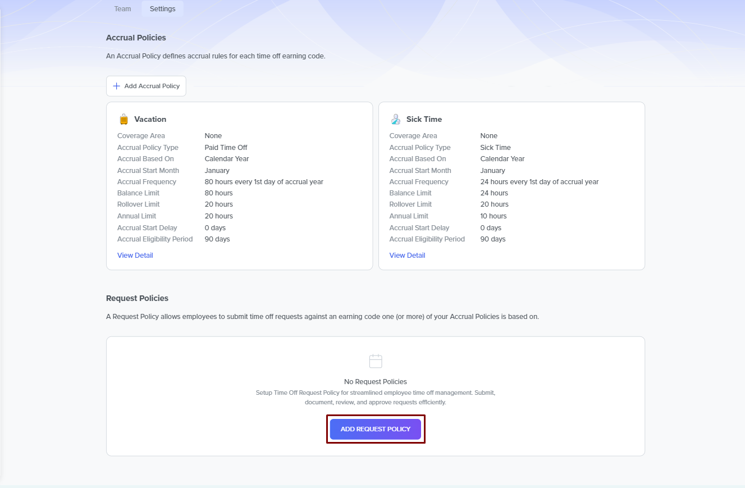
Task: Click Sick Time's Accrual Eligibility Period 90 days
Action: point(492,239)
